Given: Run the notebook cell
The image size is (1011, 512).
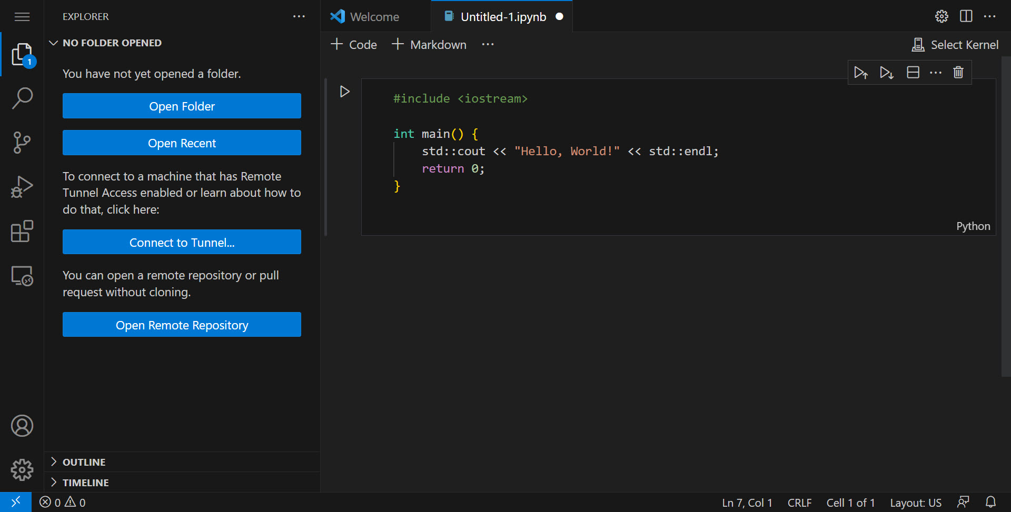Looking at the screenshot, I should 345,92.
